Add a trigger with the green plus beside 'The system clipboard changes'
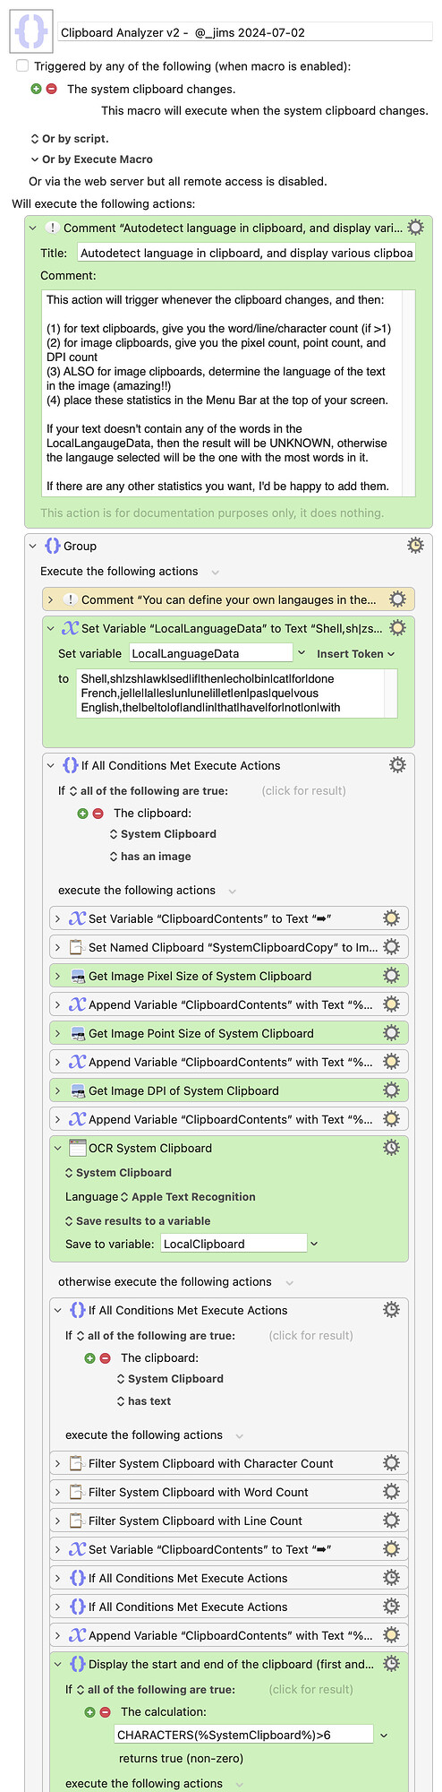Image resolution: width=442 pixels, height=1792 pixels. [37, 89]
